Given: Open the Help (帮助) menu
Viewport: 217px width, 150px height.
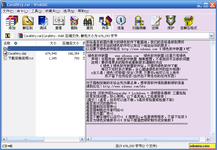Looking at the screenshot, I should click(x=83, y=11).
